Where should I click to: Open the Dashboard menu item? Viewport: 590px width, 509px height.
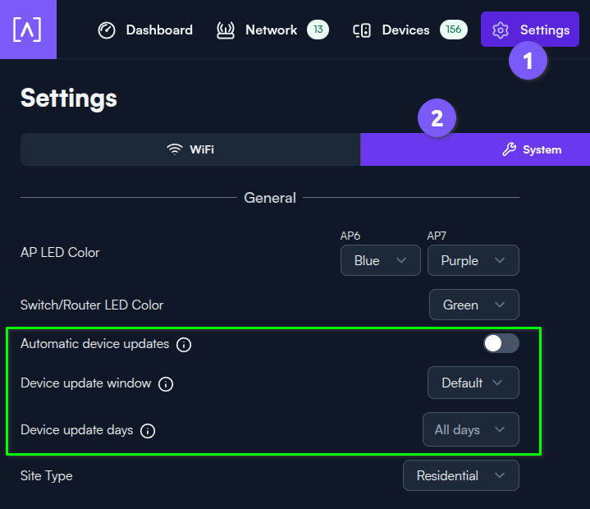click(x=145, y=30)
